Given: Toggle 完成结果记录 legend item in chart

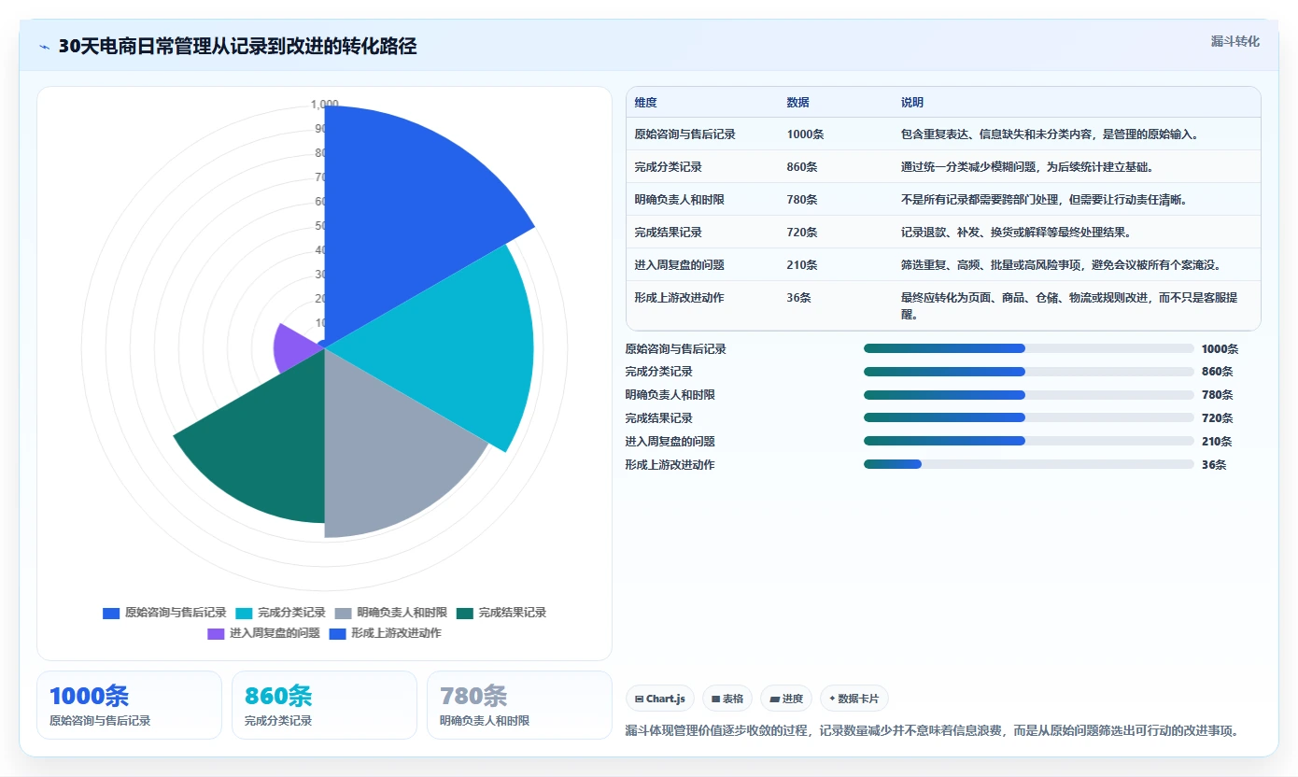Looking at the screenshot, I should click(x=501, y=613).
